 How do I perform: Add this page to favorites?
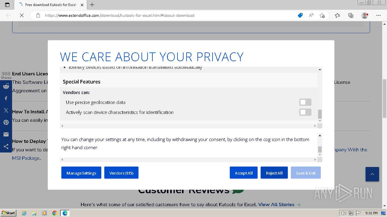point(322,15)
